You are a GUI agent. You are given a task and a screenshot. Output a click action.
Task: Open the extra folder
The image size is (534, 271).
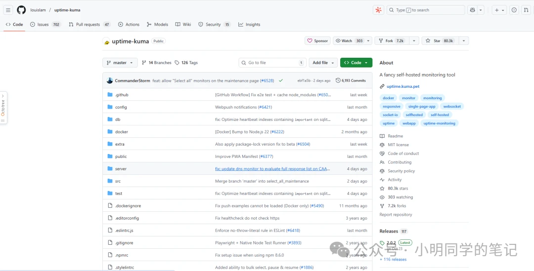coord(120,144)
